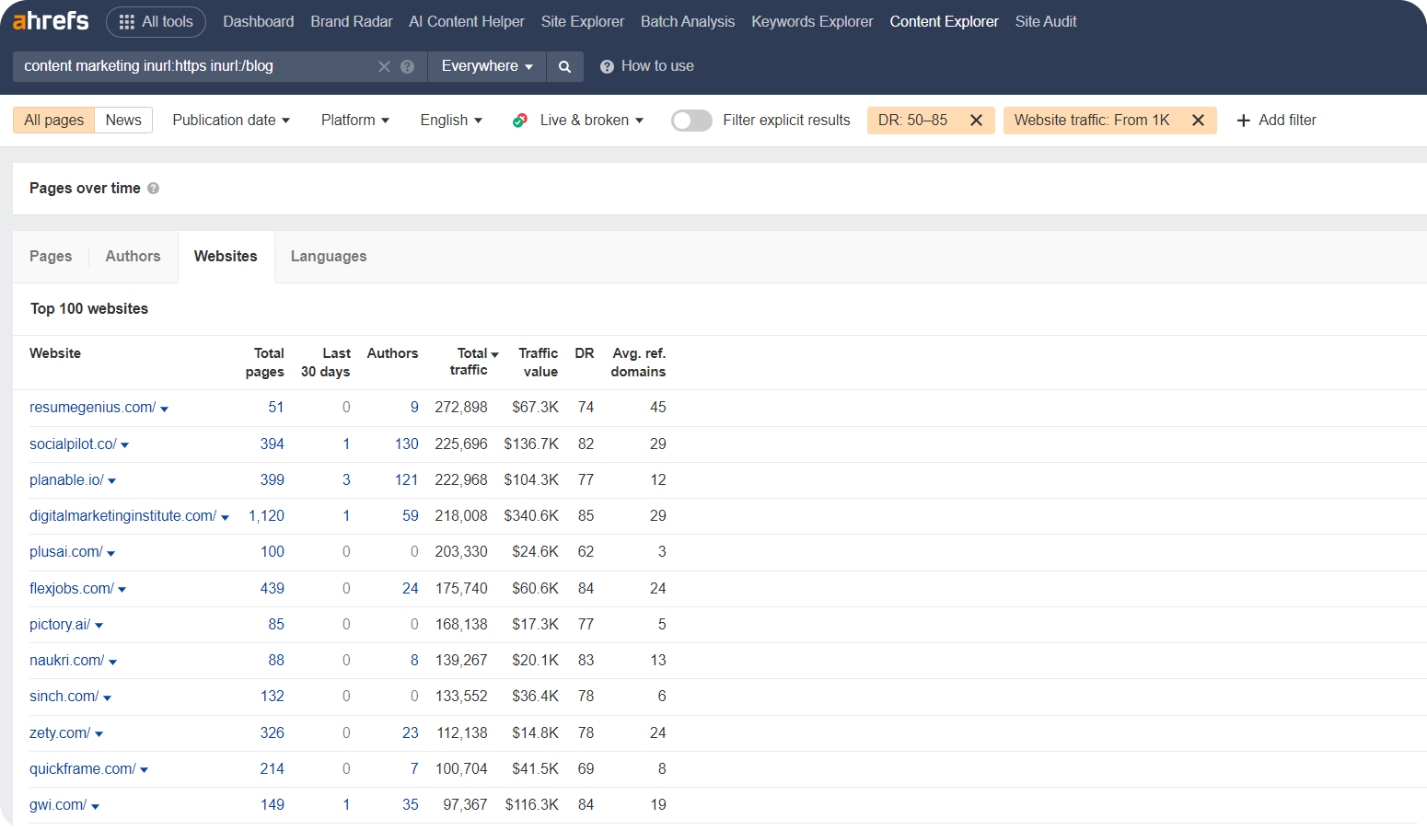Image resolution: width=1427 pixels, height=830 pixels.
Task: Switch to the News tab
Action: [x=123, y=121]
